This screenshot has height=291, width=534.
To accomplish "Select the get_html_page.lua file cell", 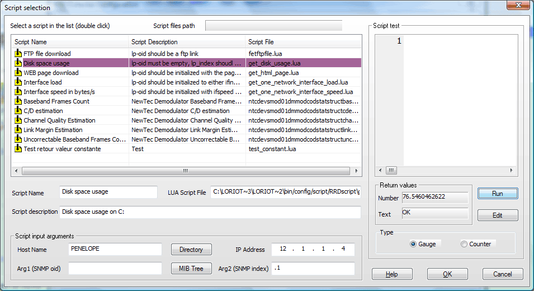I will [x=273, y=73].
